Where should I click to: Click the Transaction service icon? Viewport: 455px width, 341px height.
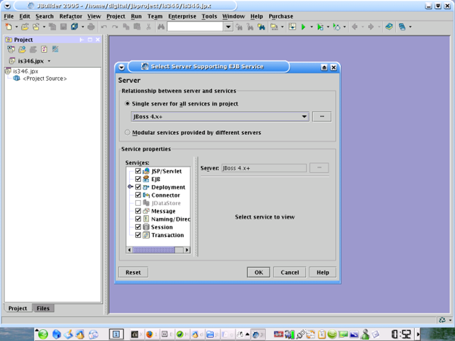click(146, 235)
